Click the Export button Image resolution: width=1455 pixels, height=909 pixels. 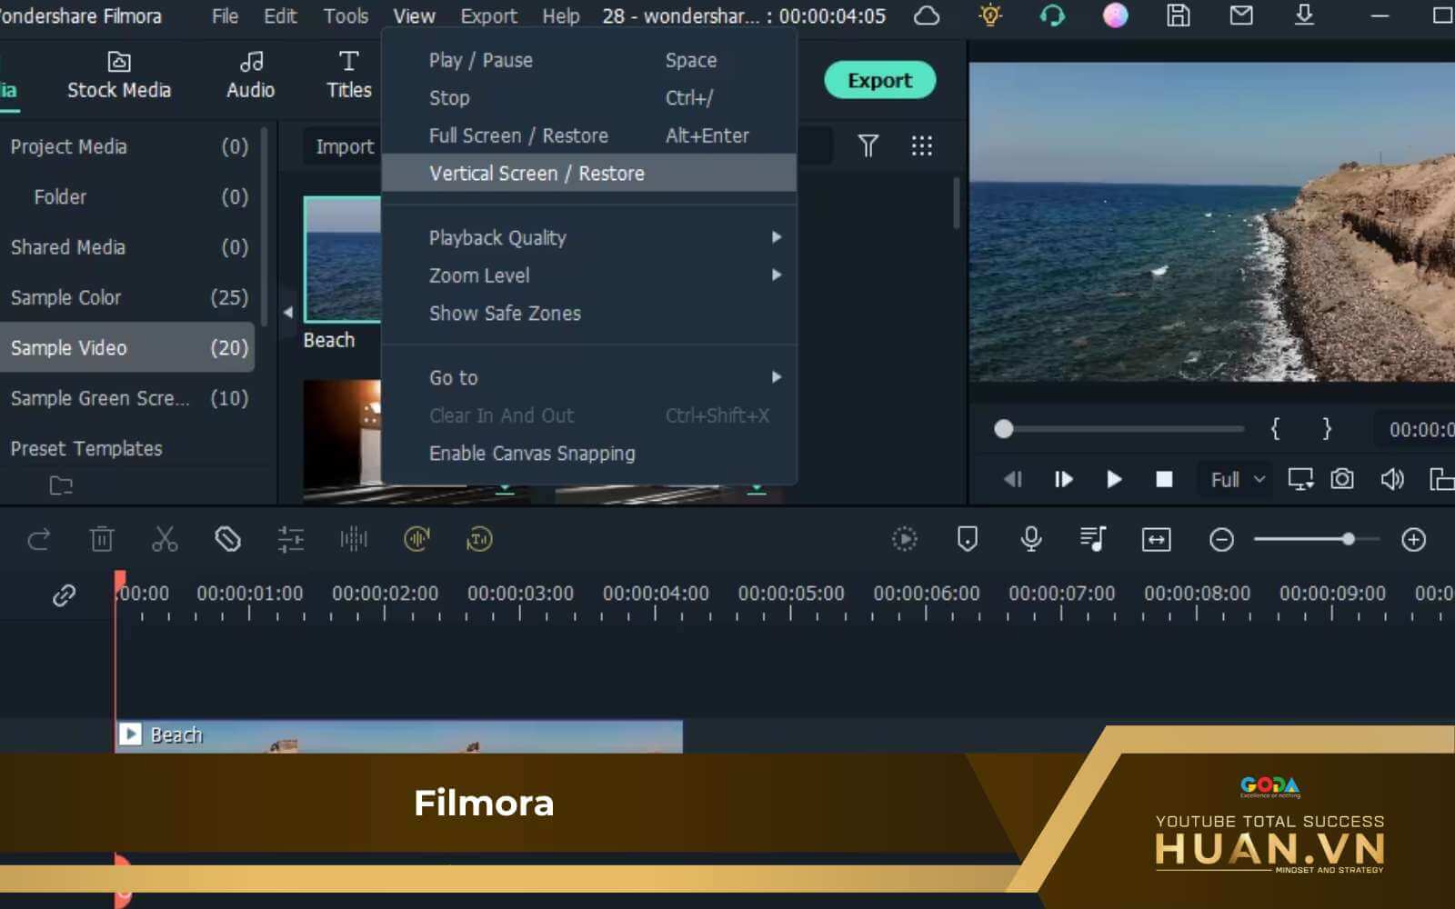(879, 81)
